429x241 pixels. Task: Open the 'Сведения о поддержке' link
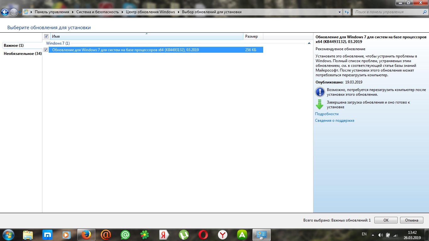pyautogui.click(x=334, y=120)
